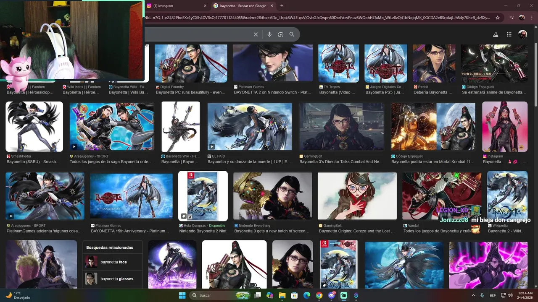Screen dimensions: 538x302
Task: Open a new browser tab
Action: click(x=282, y=6)
